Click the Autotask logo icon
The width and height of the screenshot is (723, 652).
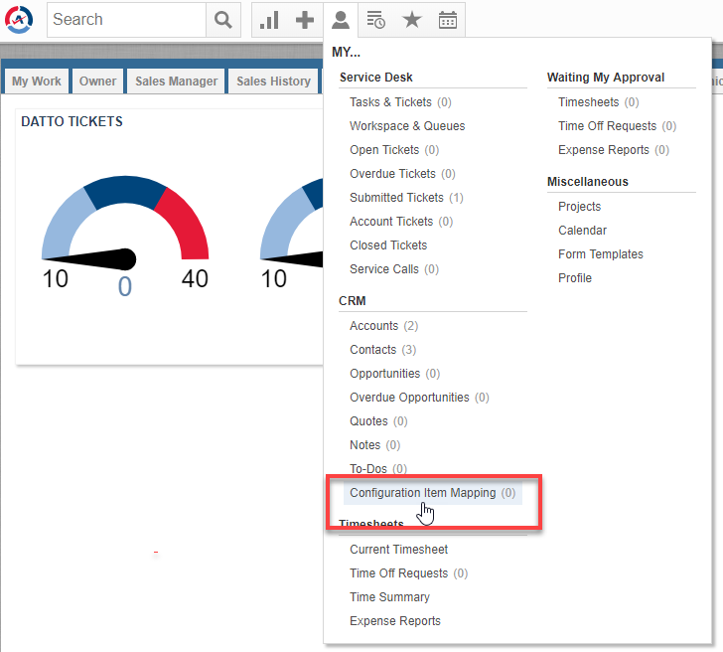click(20, 19)
